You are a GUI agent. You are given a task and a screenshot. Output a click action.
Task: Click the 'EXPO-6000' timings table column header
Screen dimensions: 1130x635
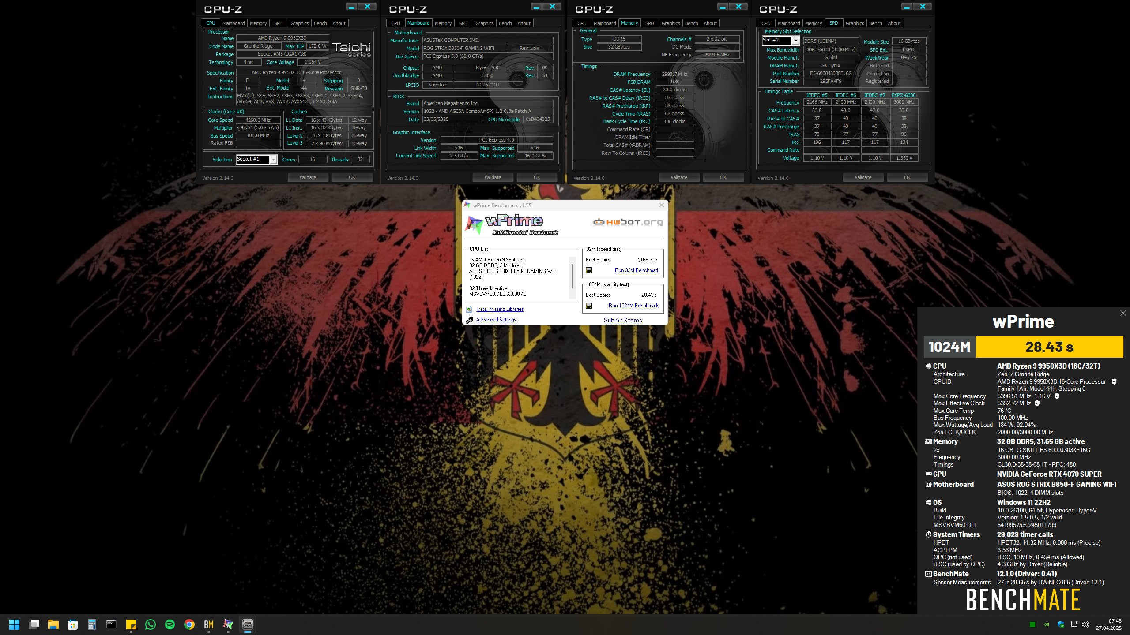point(904,95)
